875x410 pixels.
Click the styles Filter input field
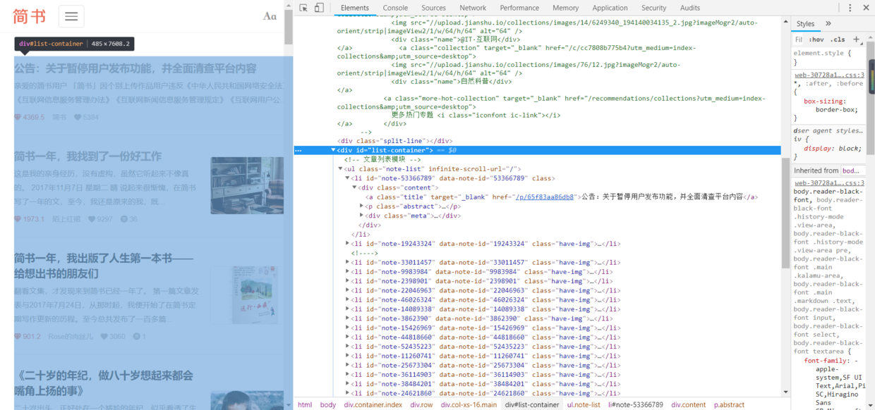point(799,39)
